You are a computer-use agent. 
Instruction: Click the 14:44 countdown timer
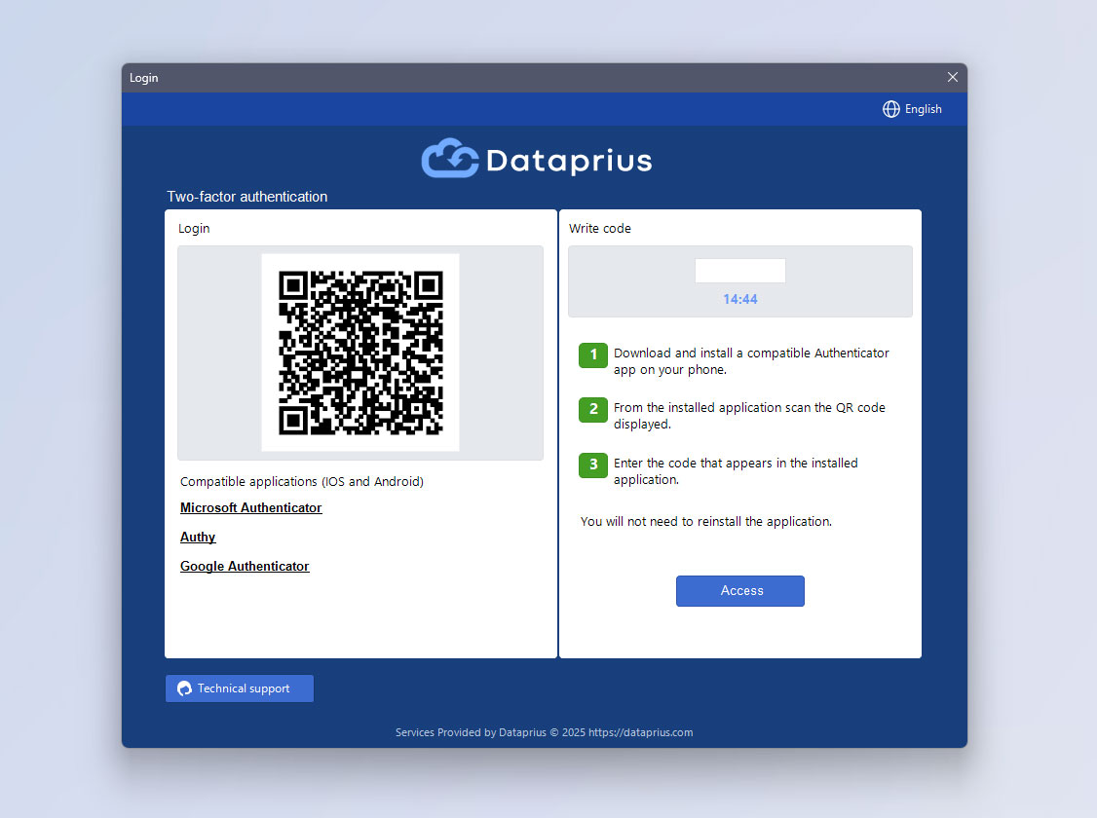pyautogui.click(x=740, y=299)
